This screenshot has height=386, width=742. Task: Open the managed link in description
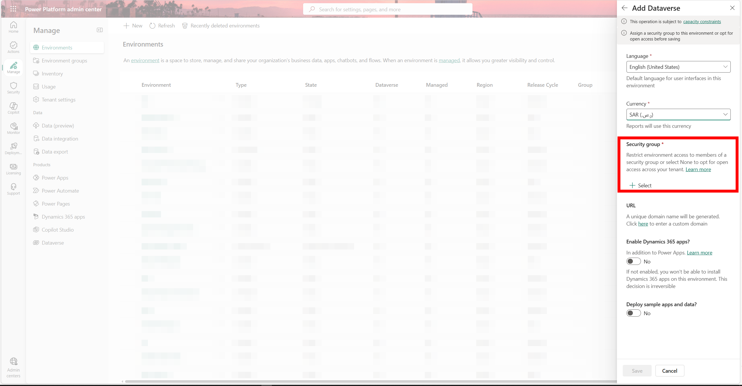click(449, 60)
